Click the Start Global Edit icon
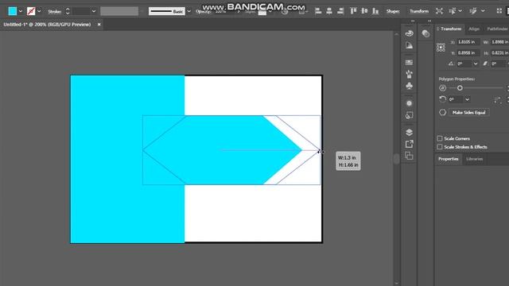This screenshot has width=509, height=286. point(473,11)
